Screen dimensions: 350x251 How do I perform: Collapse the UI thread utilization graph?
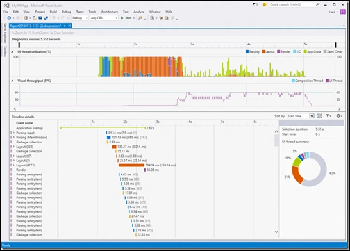click(12, 51)
